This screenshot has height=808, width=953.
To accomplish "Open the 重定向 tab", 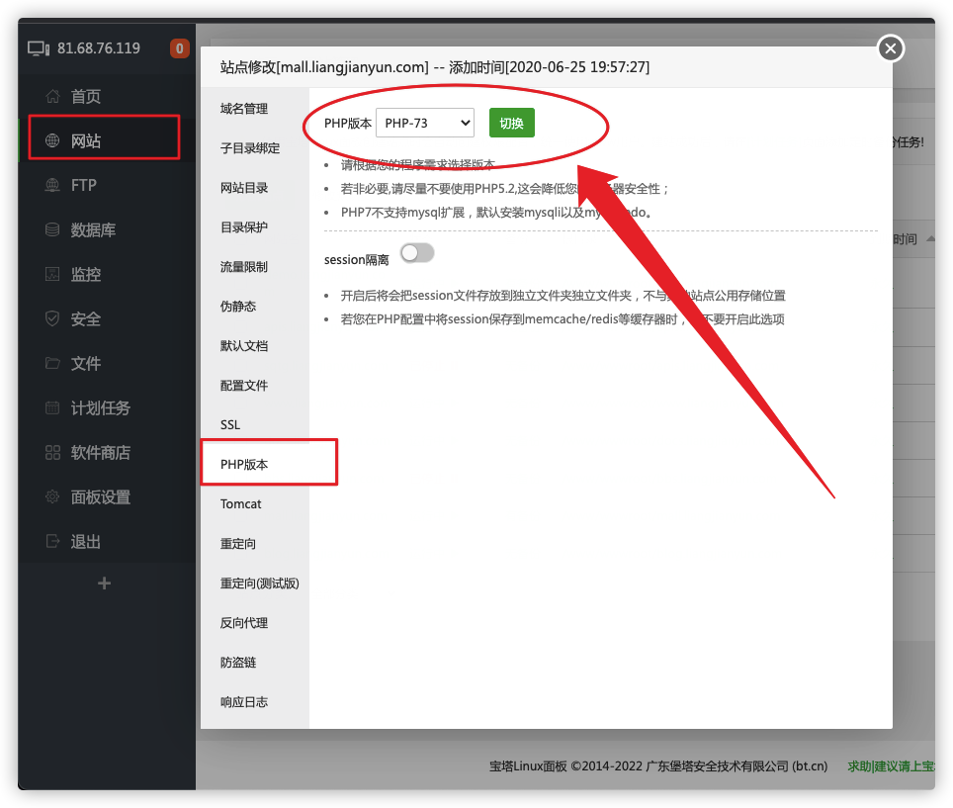I will pos(237,544).
